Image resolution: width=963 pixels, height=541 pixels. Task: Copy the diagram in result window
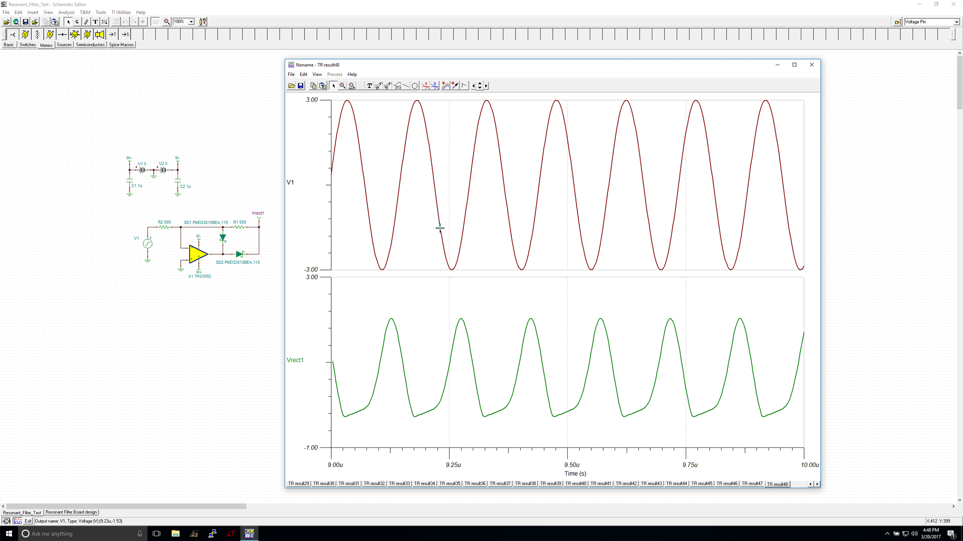click(313, 86)
